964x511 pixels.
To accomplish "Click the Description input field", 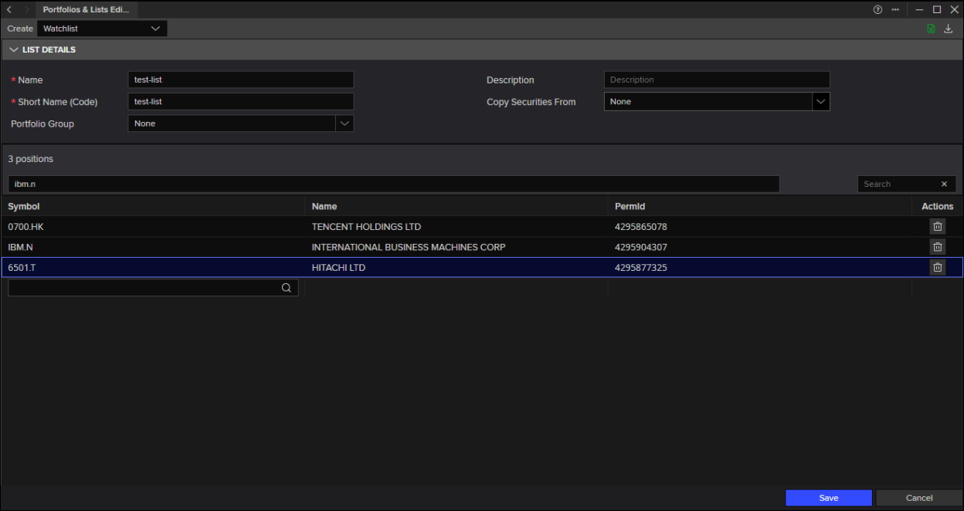I will [x=716, y=80].
